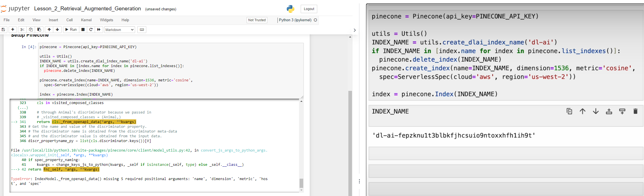Viewport: 644px width, 196px height.
Task: Click the highlighted fn(_self, *args, **kwargs) text
Action: [x=71, y=169]
